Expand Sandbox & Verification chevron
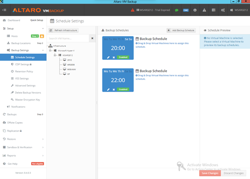The image size is (250, 179). (x=43, y=147)
